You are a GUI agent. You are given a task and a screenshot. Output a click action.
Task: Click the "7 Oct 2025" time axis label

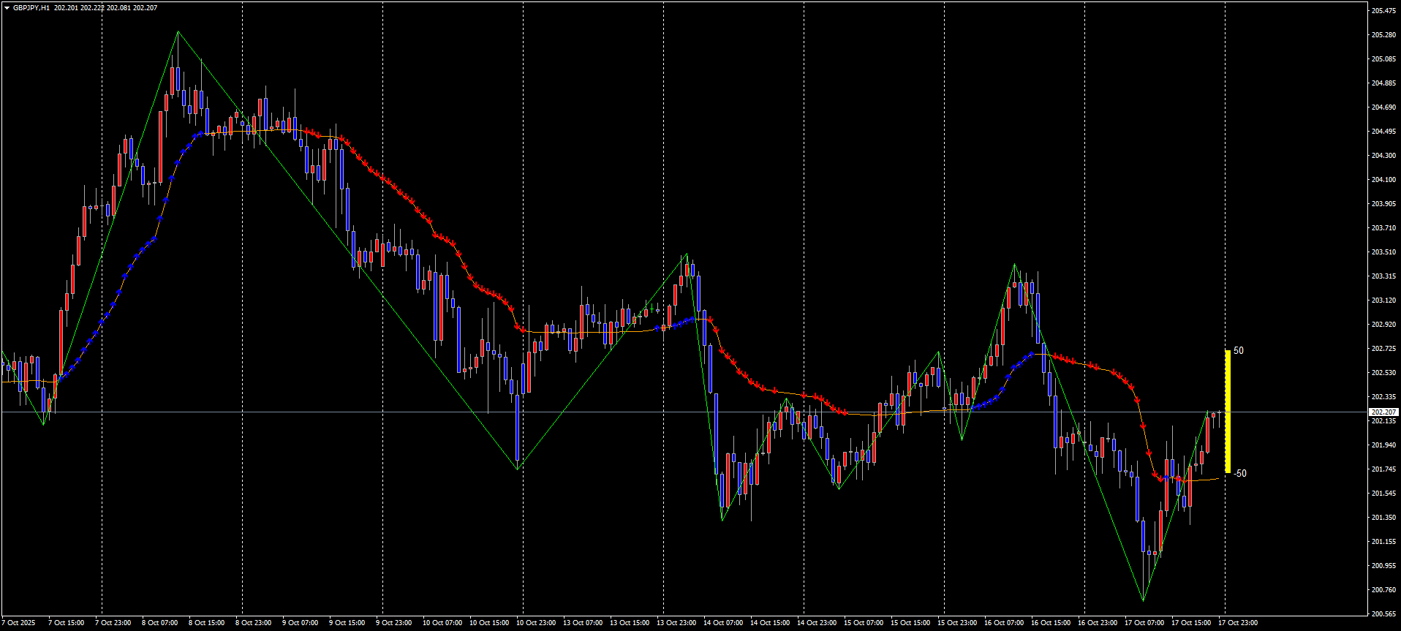pyautogui.click(x=18, y=623)
